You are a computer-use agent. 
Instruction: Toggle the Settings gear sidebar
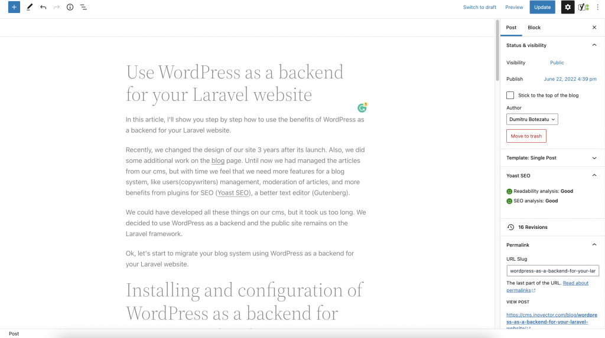pos(568,7)
